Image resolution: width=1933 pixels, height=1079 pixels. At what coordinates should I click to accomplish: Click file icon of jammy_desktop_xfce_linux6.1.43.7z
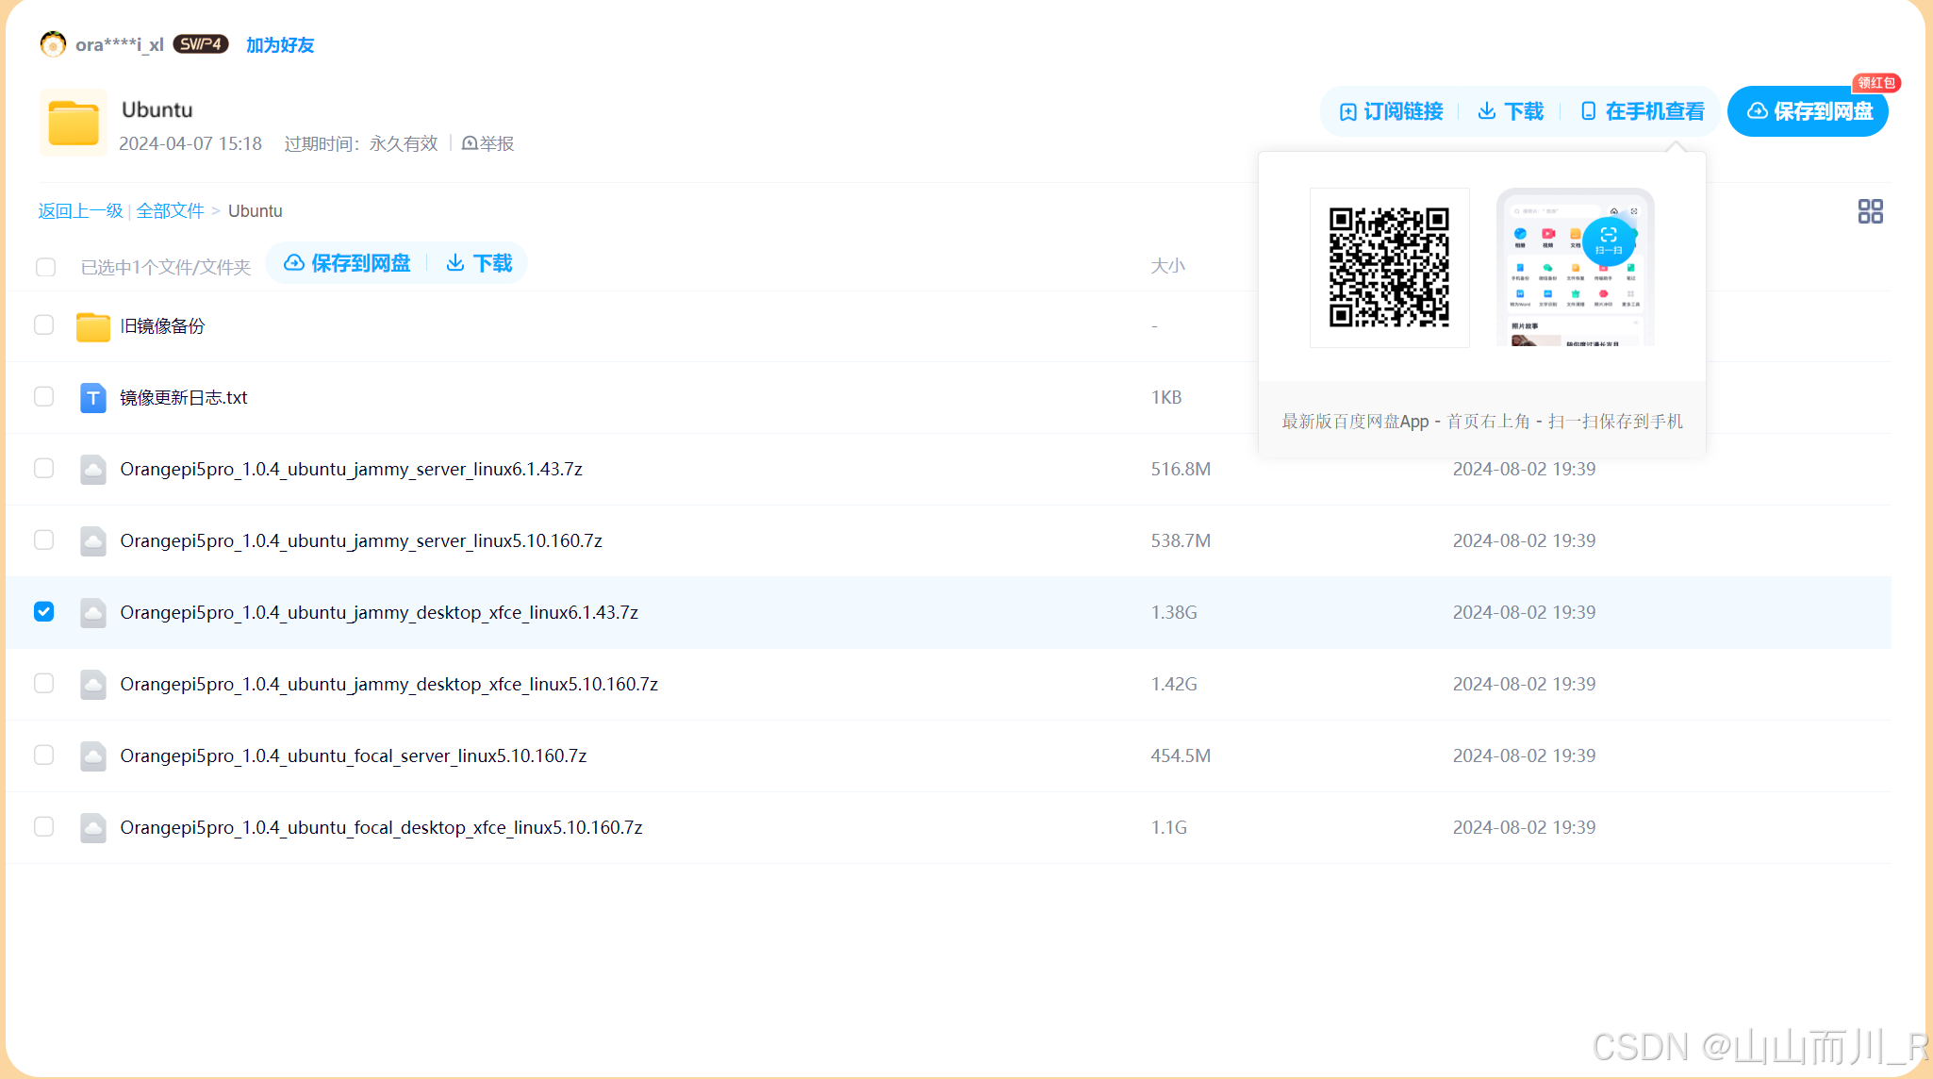(x=92, y=613)
